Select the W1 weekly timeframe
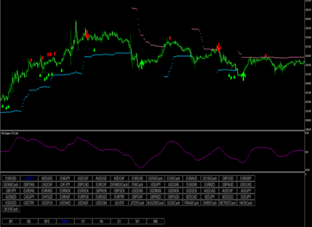Image resolution: width=312 pixels, height=227 pixels. pos(137,221)
